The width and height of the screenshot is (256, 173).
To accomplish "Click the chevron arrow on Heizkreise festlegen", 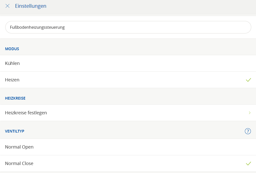I will point(249,113).
